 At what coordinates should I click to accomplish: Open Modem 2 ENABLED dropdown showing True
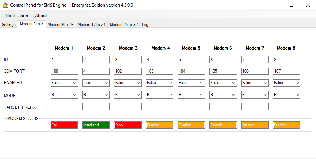coord(96,83)
